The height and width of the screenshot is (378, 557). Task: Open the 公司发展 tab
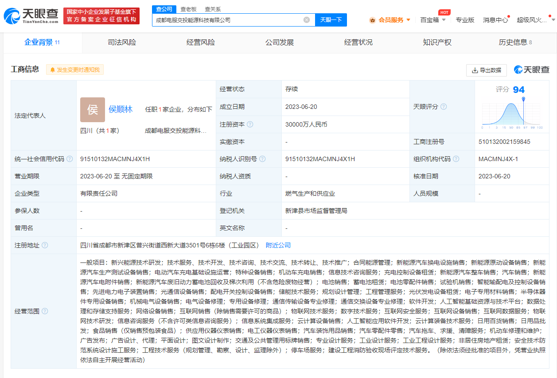coord(280,42)
